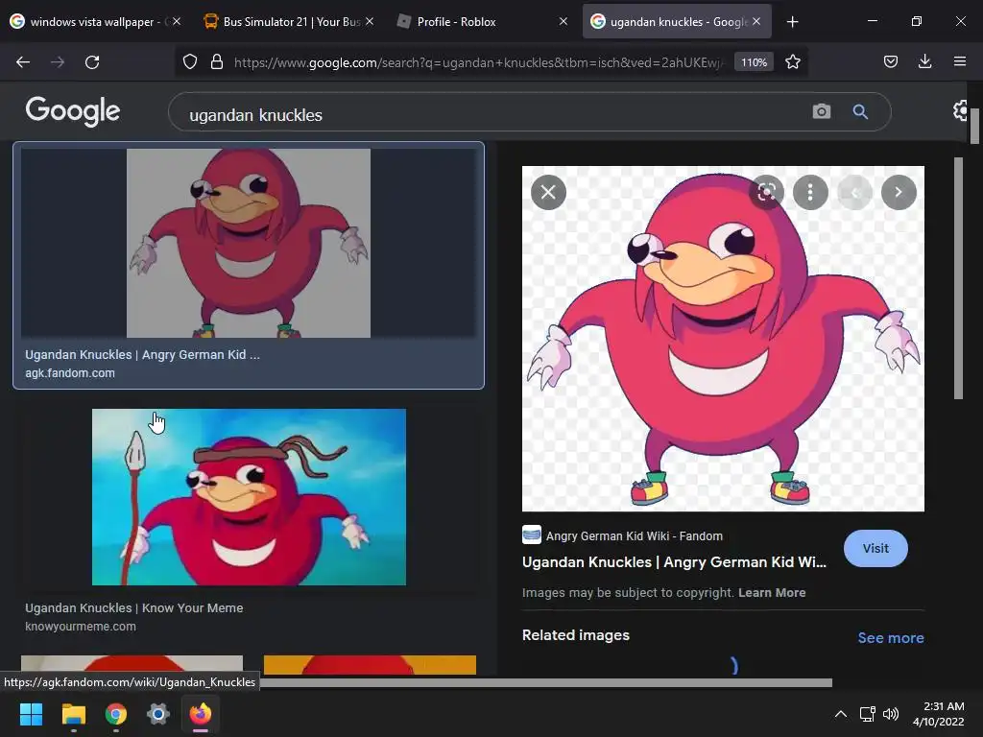Click the Angry German Kid Wiki - Fandom source
983x737 pixels.
[x=634, y=535]
